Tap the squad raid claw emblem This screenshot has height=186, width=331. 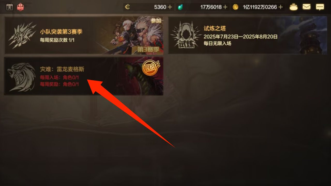click(22, 35)
